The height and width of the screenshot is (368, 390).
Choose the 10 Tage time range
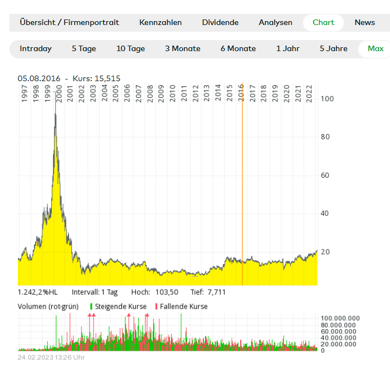(130, 49)
